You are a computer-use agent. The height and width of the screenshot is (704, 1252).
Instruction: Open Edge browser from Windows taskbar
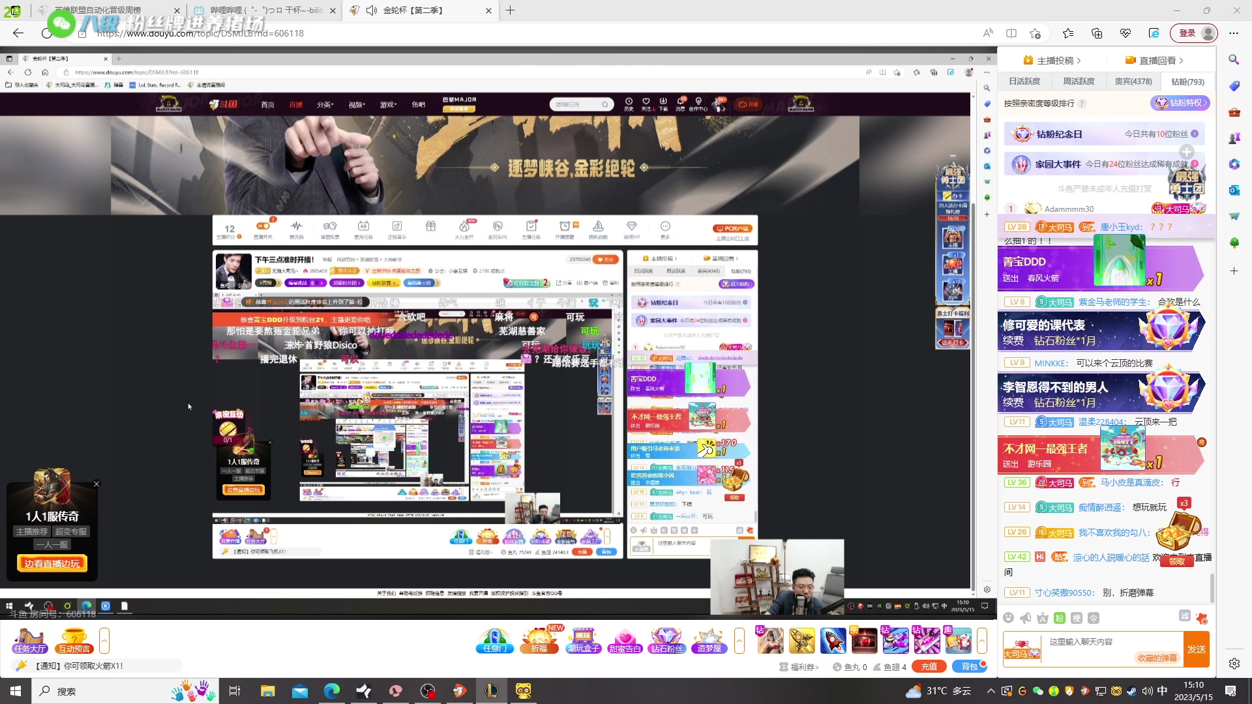tap(331, 691)
